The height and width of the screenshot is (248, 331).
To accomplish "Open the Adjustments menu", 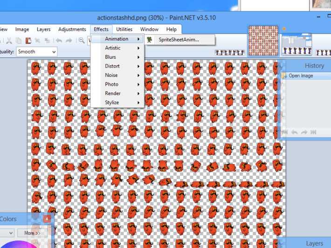I will pos(72,29).
